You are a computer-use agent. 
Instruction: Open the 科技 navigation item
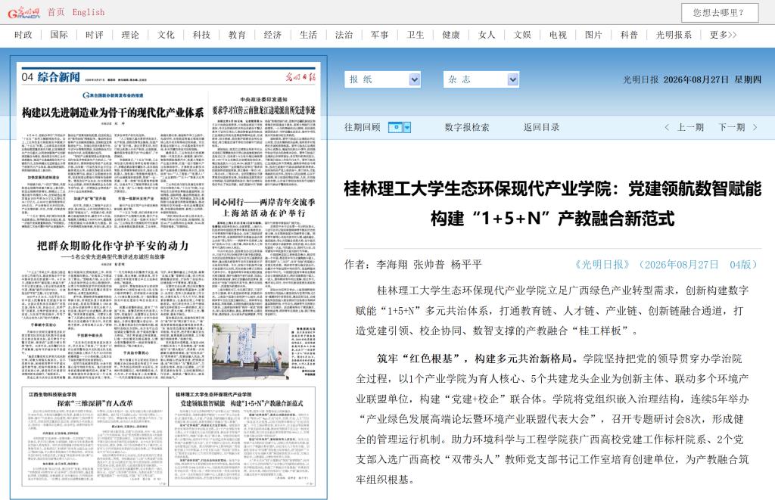[201, 35]
